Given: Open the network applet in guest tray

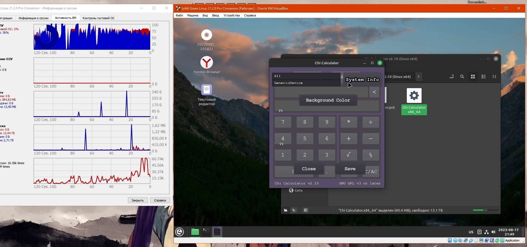Looking at the screenshot, I should tap(486, 232).
